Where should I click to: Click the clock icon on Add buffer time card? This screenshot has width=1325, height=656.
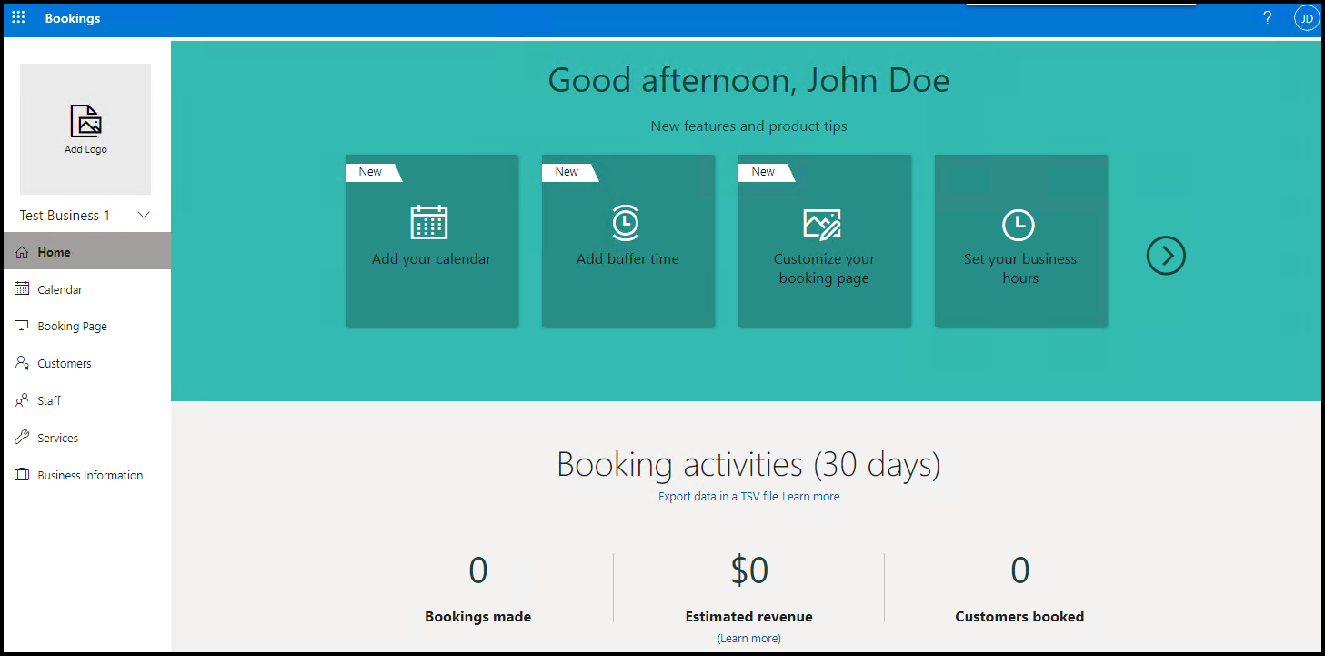click(x=626, y=222)
